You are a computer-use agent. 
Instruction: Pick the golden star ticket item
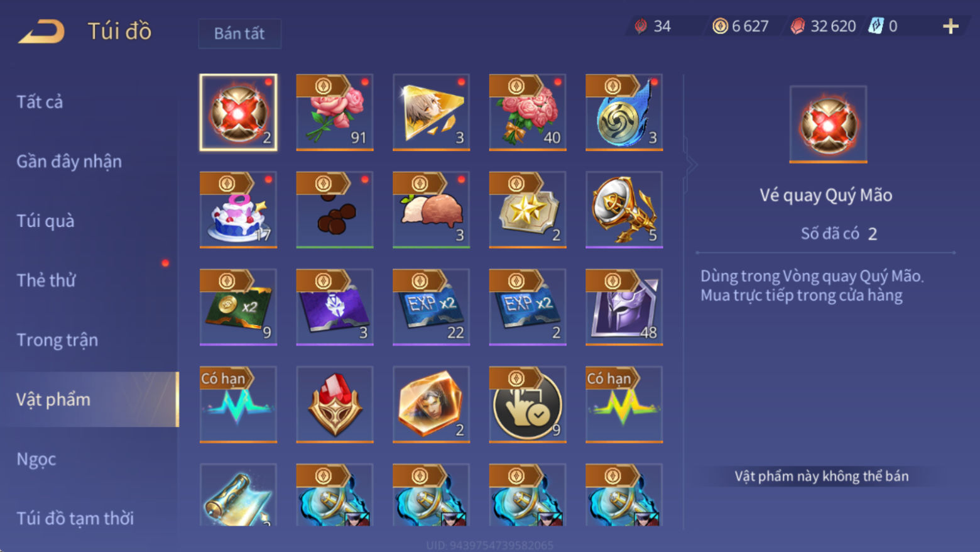click(528, 210)
